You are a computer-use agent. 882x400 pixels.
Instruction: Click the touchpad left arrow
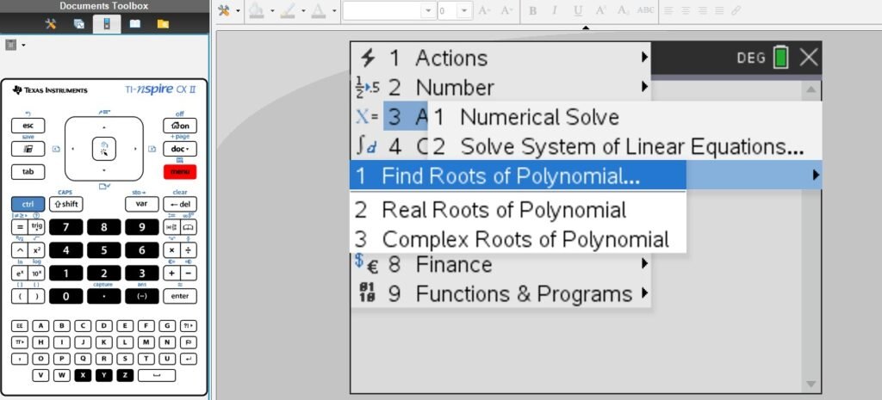pos(72,149)
